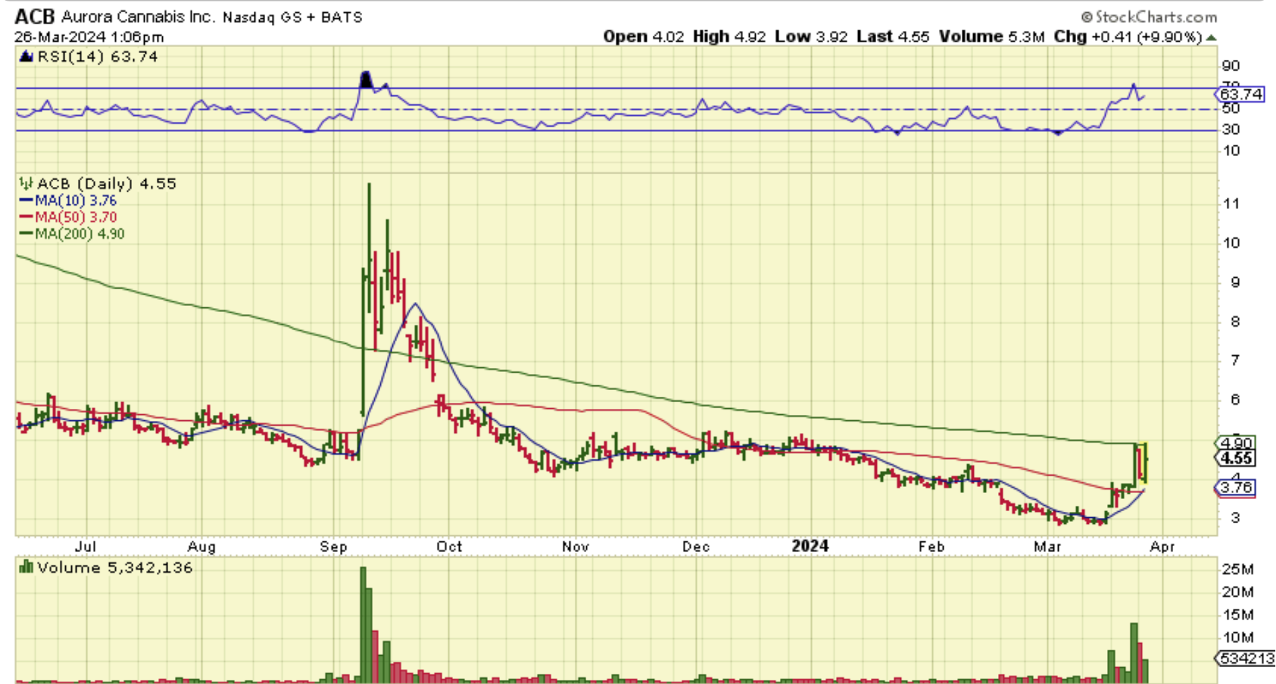This screenshot has height=684, width=1276.
Task: Click the Dec month label on the time axis
Action: pyautogui.click(x=696, y=546)
